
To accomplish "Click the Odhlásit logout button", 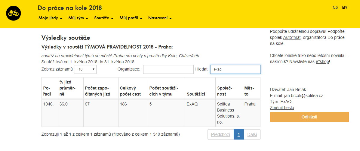I will tap(309, 117).
